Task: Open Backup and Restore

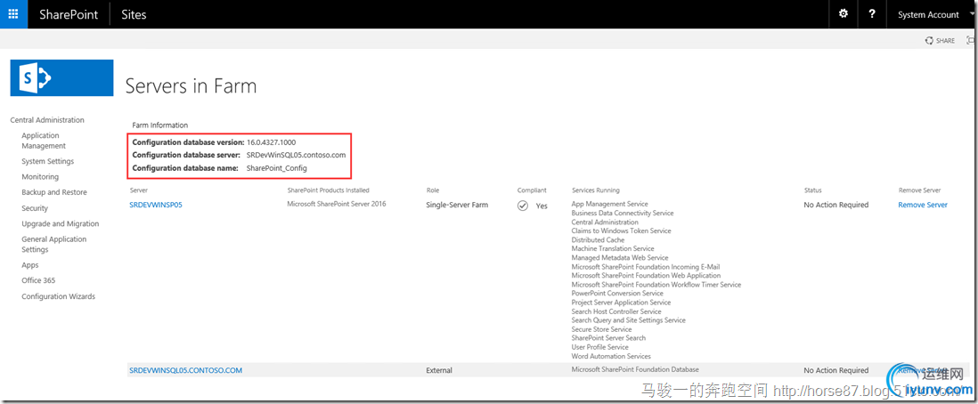Action: pyautogui.click(x=54, y=192)
